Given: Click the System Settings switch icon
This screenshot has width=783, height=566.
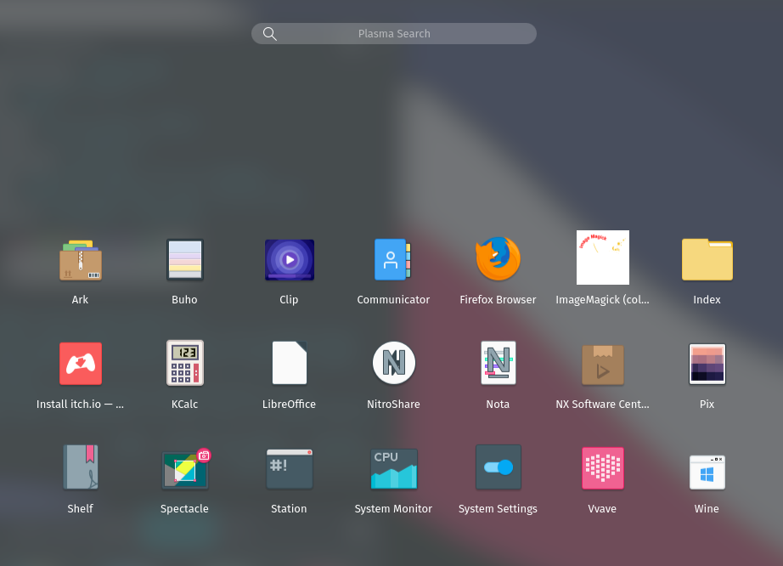Looking at the screenshot, I should pyautogui.click(x=498, y=467).
